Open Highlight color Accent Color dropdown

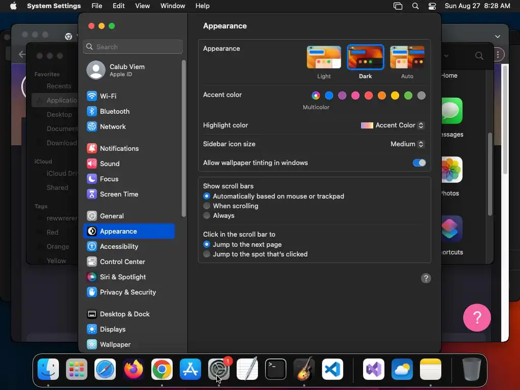[x=393, y=125]
